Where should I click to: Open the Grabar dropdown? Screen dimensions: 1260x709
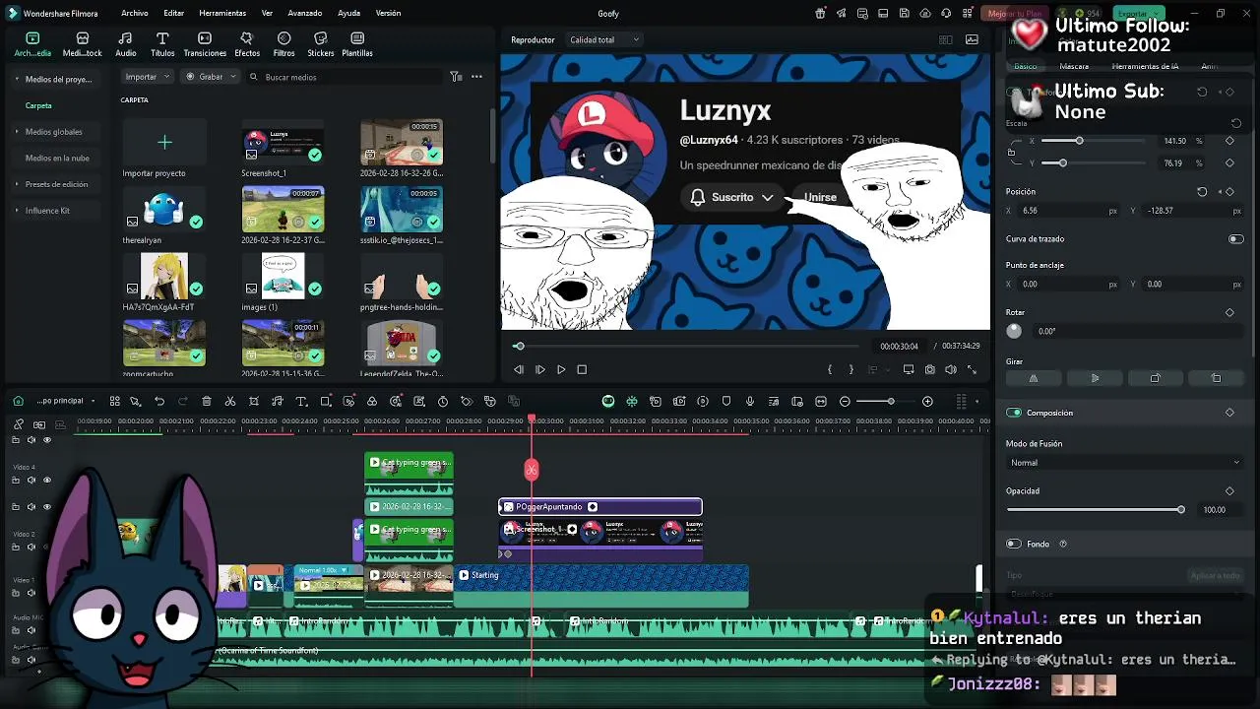pyautogui.click(x=212, y=77)
